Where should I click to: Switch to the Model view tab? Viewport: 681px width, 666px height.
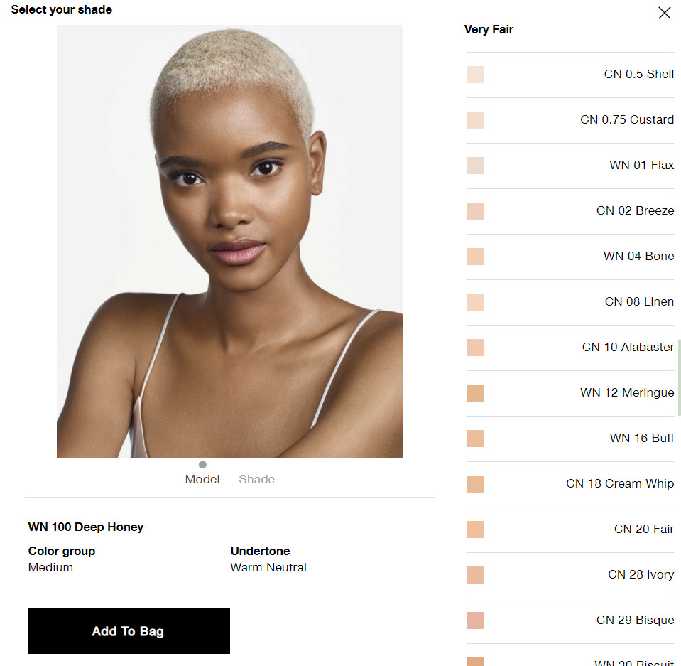coord(202,479)
